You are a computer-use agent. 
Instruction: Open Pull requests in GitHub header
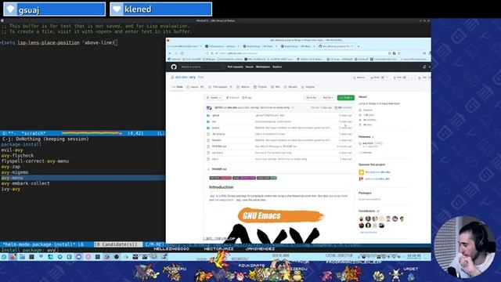coord(235,67)
